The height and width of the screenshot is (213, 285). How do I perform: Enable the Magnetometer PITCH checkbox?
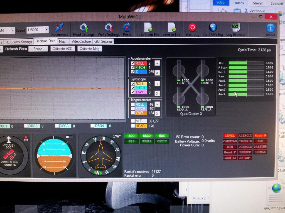(x=133, y=109)
